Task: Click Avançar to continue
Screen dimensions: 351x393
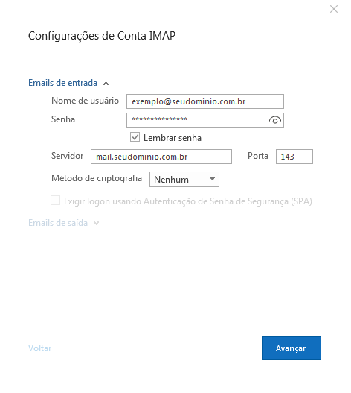Action: click(x=292, y=348)
